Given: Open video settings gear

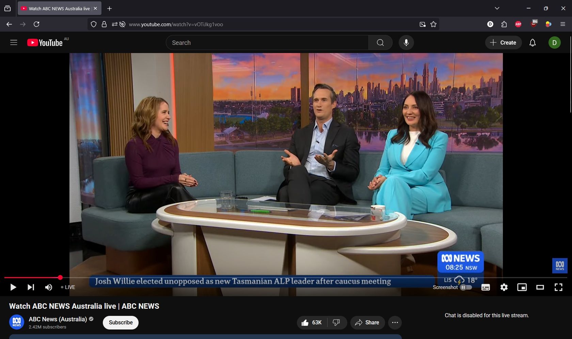Looking at the screenshot, I should (x=504, y=287).
